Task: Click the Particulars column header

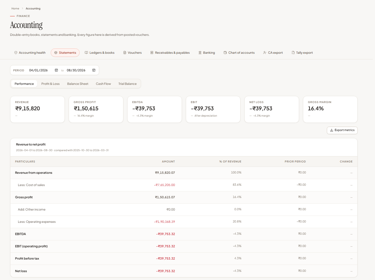Action: click(25, 162)
